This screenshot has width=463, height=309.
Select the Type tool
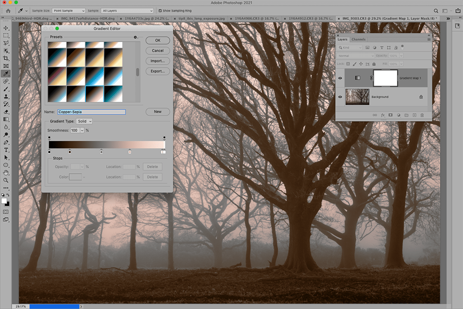point(6,150)
